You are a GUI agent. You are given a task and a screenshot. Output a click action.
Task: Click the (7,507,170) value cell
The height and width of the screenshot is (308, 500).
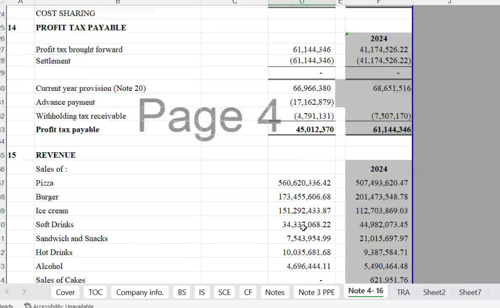(391, 116)
